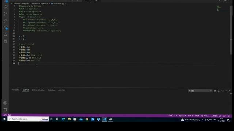Open the output channel dropdown showing Code
The image size is (234, 131).
click(x=200, y=91)
